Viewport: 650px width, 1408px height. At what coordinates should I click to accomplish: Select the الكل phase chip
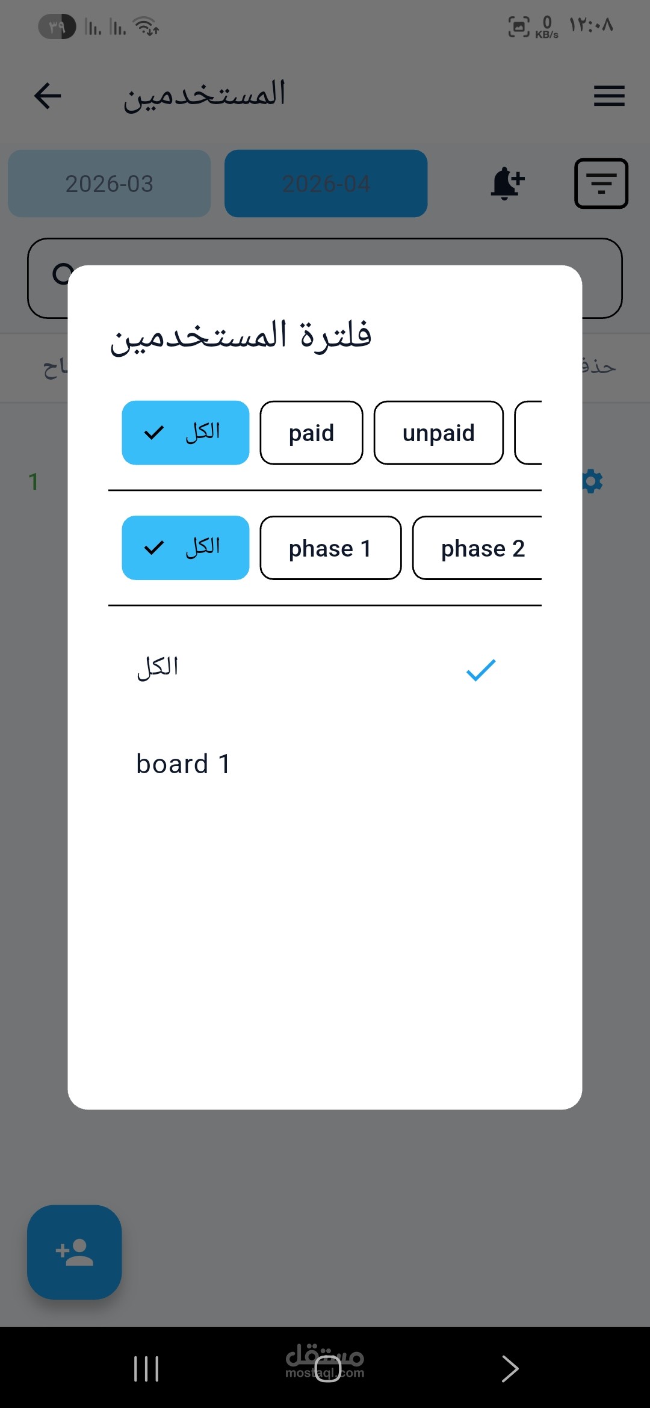(185, 548)
